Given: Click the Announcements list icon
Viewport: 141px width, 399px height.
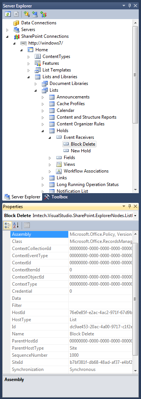Looking at the screenshot, I should [x=52, y=97].
